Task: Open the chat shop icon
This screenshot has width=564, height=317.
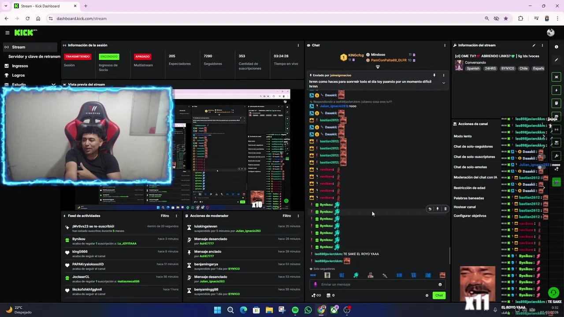Action: (x=328, y=295)
